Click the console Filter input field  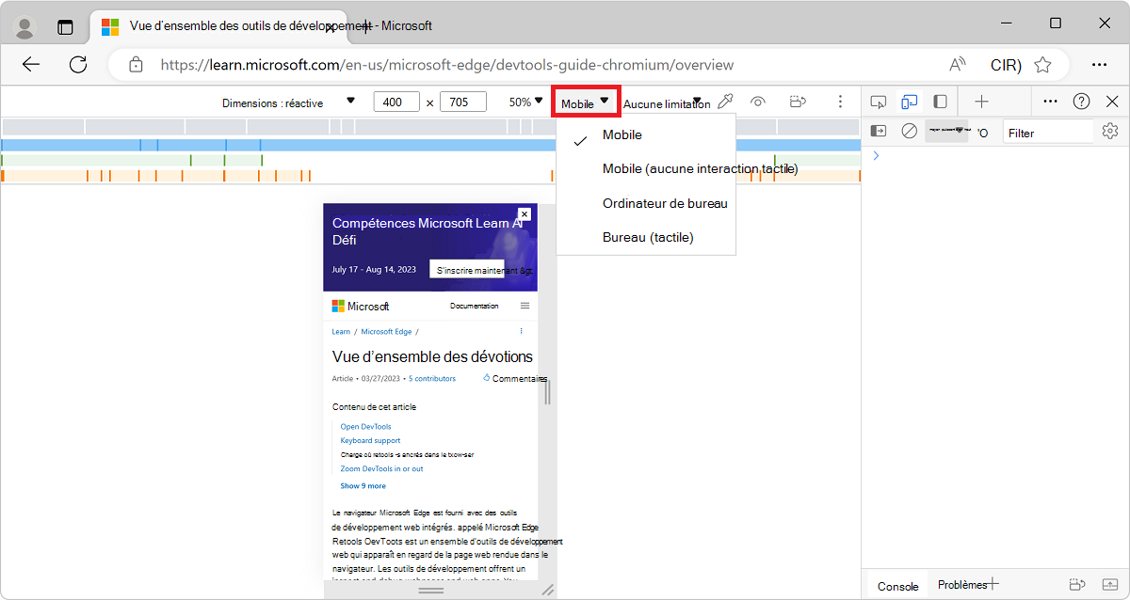pyautogui.click(x=1047, y=133)
